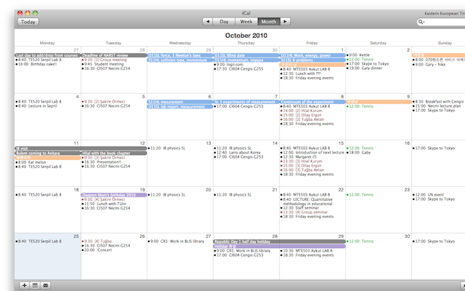The image size is (465, 291).
Task: Select 'Hilal with the book chapter' event
Action: pos(114,154)
